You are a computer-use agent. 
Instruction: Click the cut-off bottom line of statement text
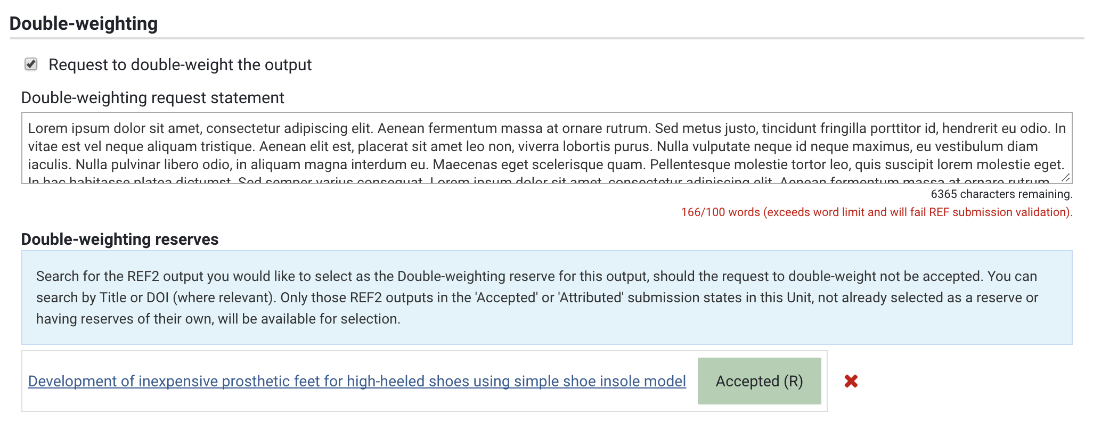coord(373,180)
